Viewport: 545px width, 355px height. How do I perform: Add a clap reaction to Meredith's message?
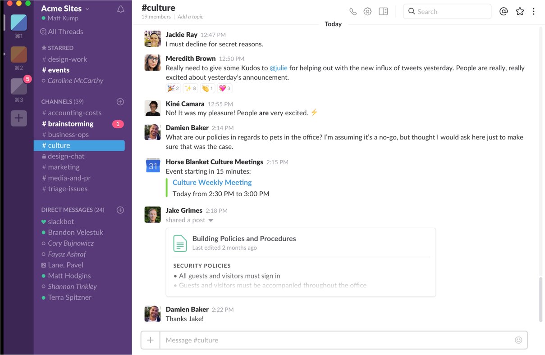point(207,88)
